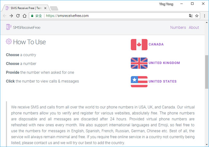Maximize the browser window
Viewport: 209px width, 147px height.
coord(192,4)
